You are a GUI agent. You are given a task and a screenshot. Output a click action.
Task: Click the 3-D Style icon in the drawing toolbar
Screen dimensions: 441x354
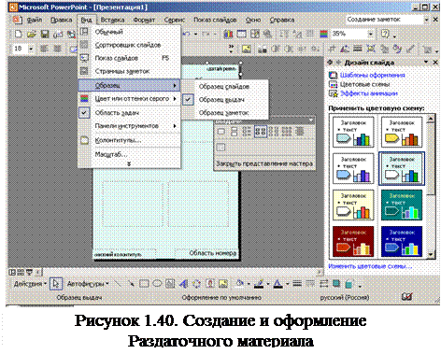pyautogui.click(x=349, y=284)
